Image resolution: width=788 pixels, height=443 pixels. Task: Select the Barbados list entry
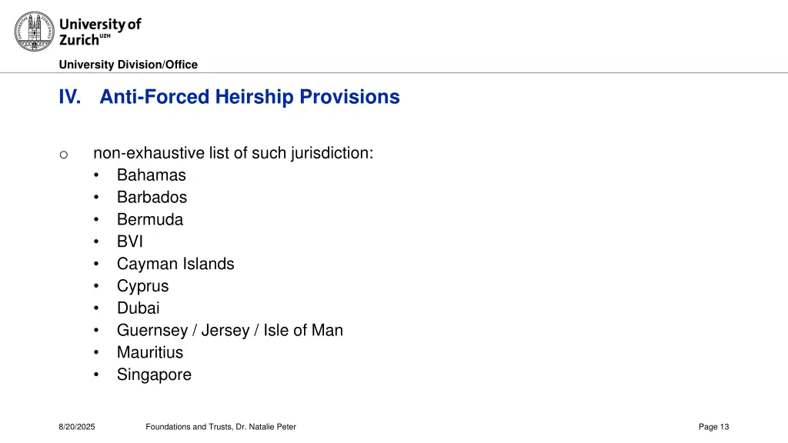tap(152, 197)
